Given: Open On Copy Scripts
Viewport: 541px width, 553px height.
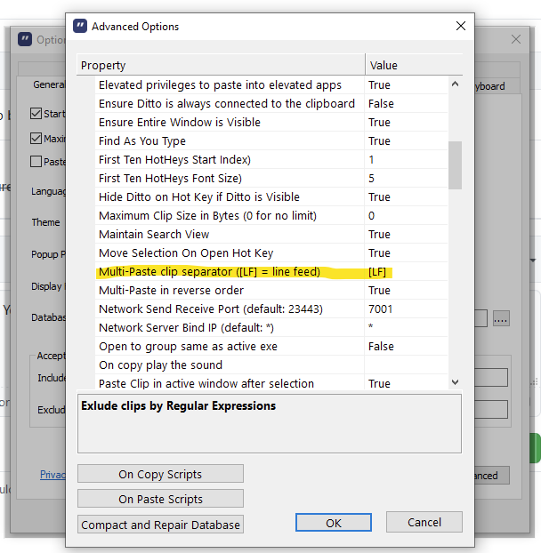Looking at the screenshot, I should click(x=160, y=474).
